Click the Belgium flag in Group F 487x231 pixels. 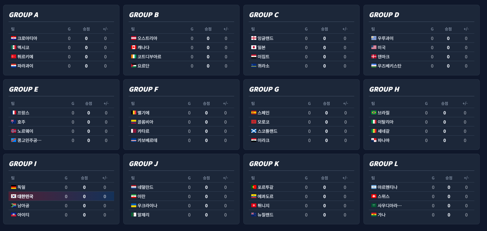(134, 113)
